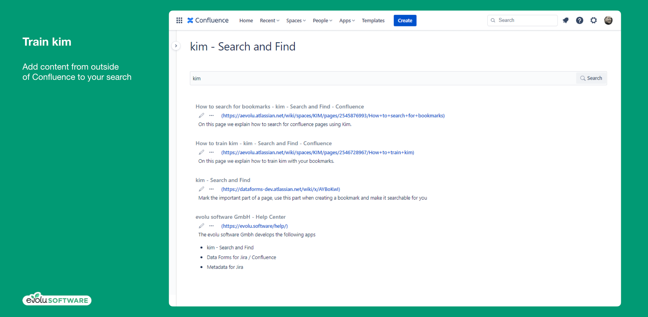Edit the 'How to train kim' bookmark
This screenshot has height=317, width=648.
point(201,152)
